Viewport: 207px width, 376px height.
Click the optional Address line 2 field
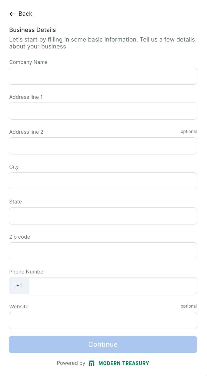tap(103, 146)
